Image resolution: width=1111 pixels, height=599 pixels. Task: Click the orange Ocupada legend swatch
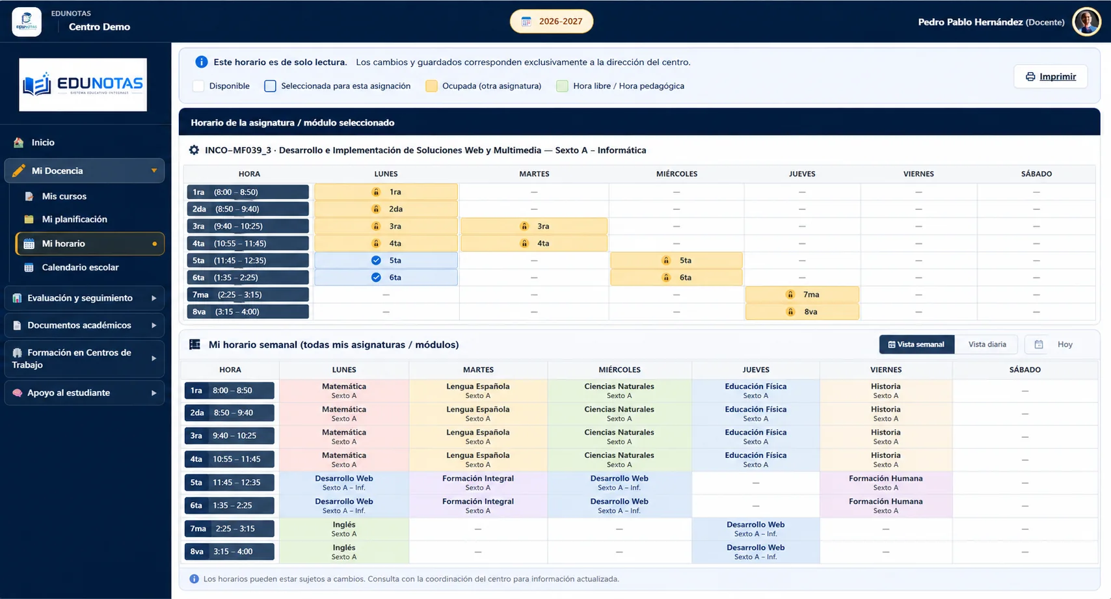(431, 86)
